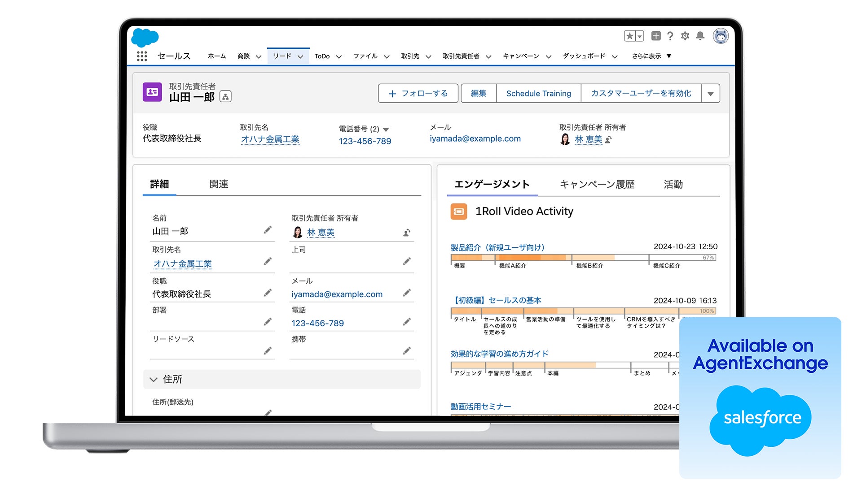
Task: Open the user profile avatar
Action: pos(721,36)
